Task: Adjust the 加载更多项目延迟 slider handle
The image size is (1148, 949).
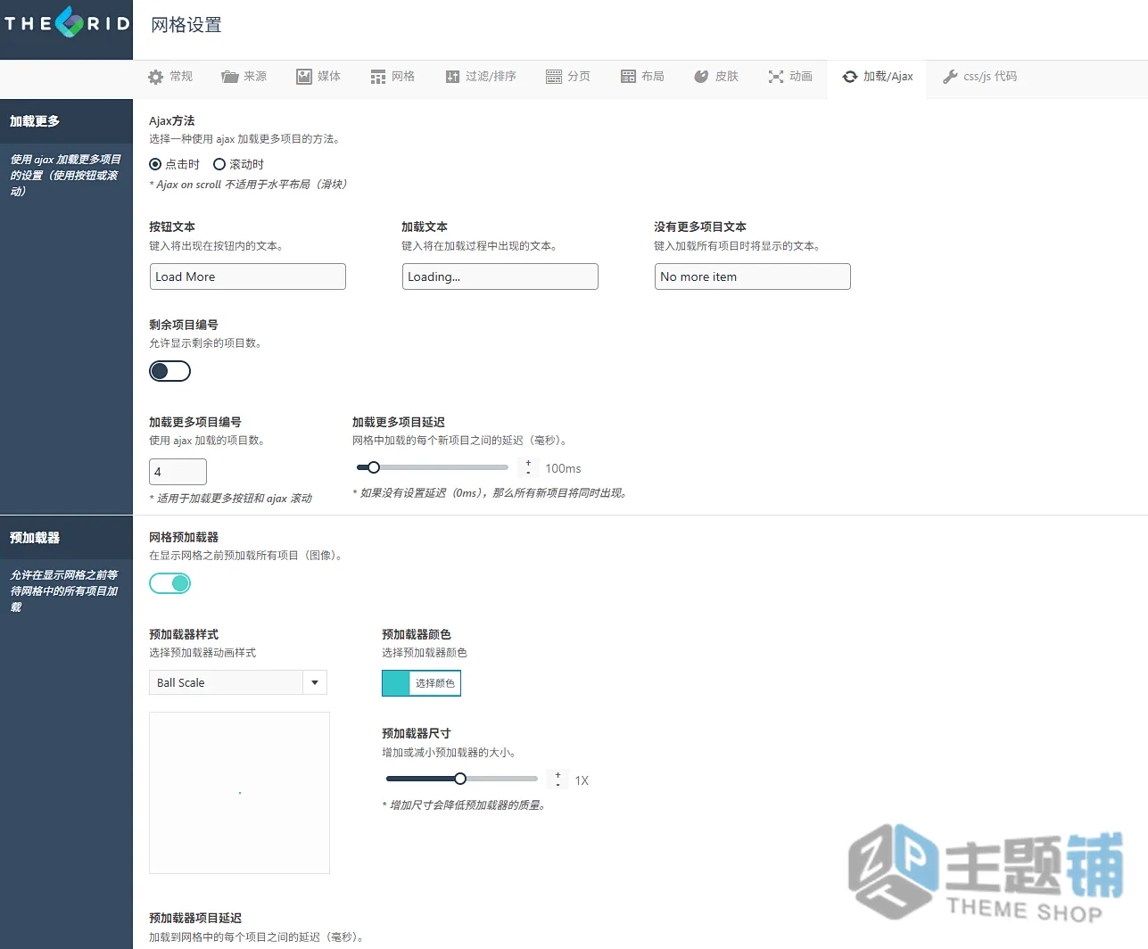Action: point(374,467)
